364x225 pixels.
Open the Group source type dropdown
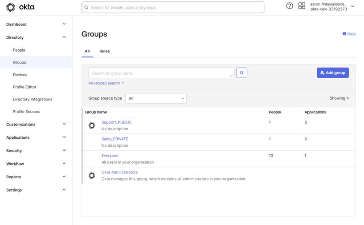(155, 98)
